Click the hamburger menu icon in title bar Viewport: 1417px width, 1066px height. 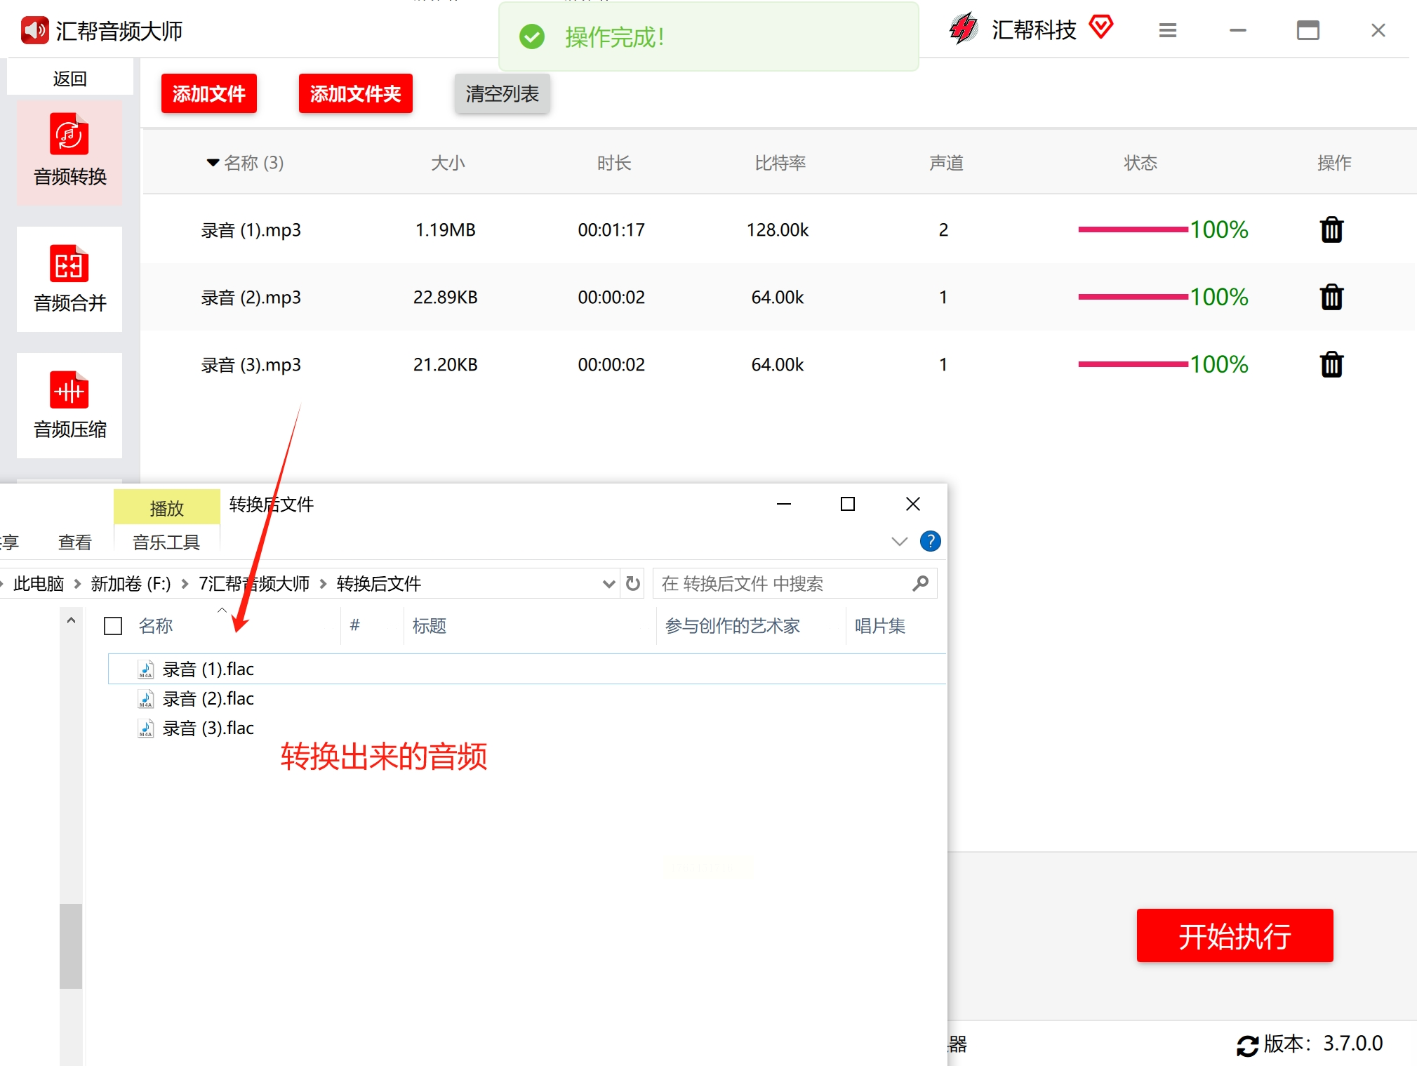click(1167, 30)
